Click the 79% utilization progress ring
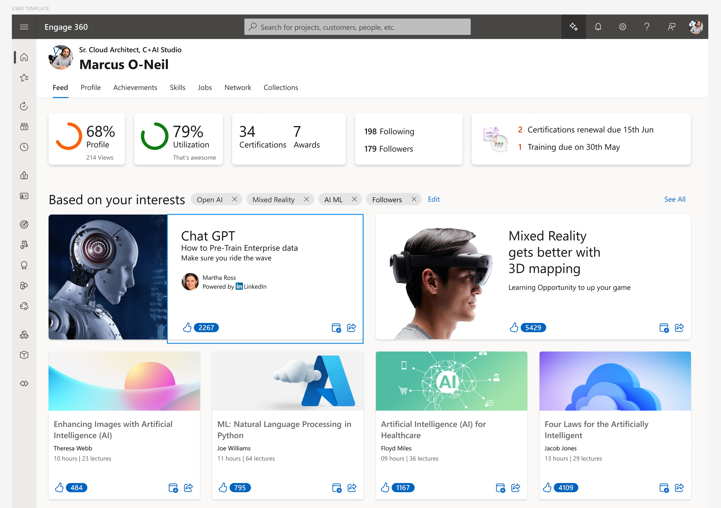This screenshot has height=508, width=721. pos(155,136)
